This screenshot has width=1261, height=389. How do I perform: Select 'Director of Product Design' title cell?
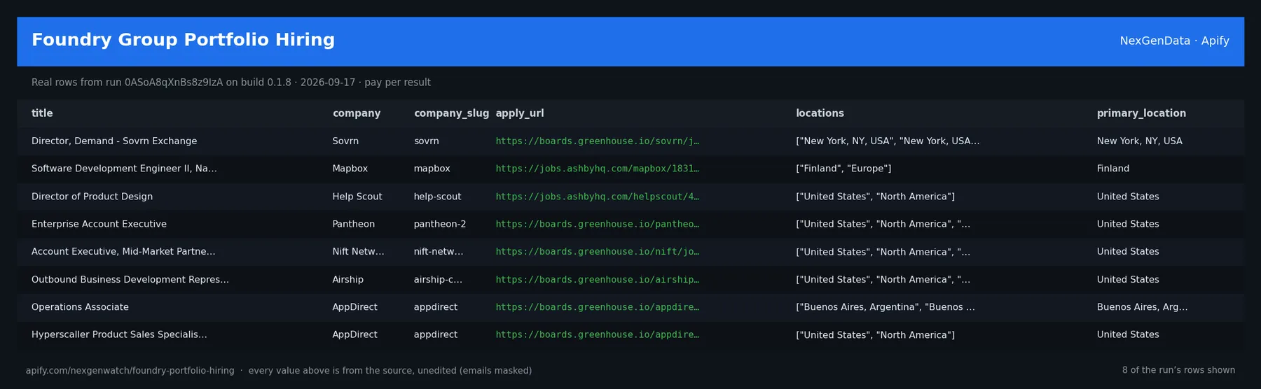(92, 197)
